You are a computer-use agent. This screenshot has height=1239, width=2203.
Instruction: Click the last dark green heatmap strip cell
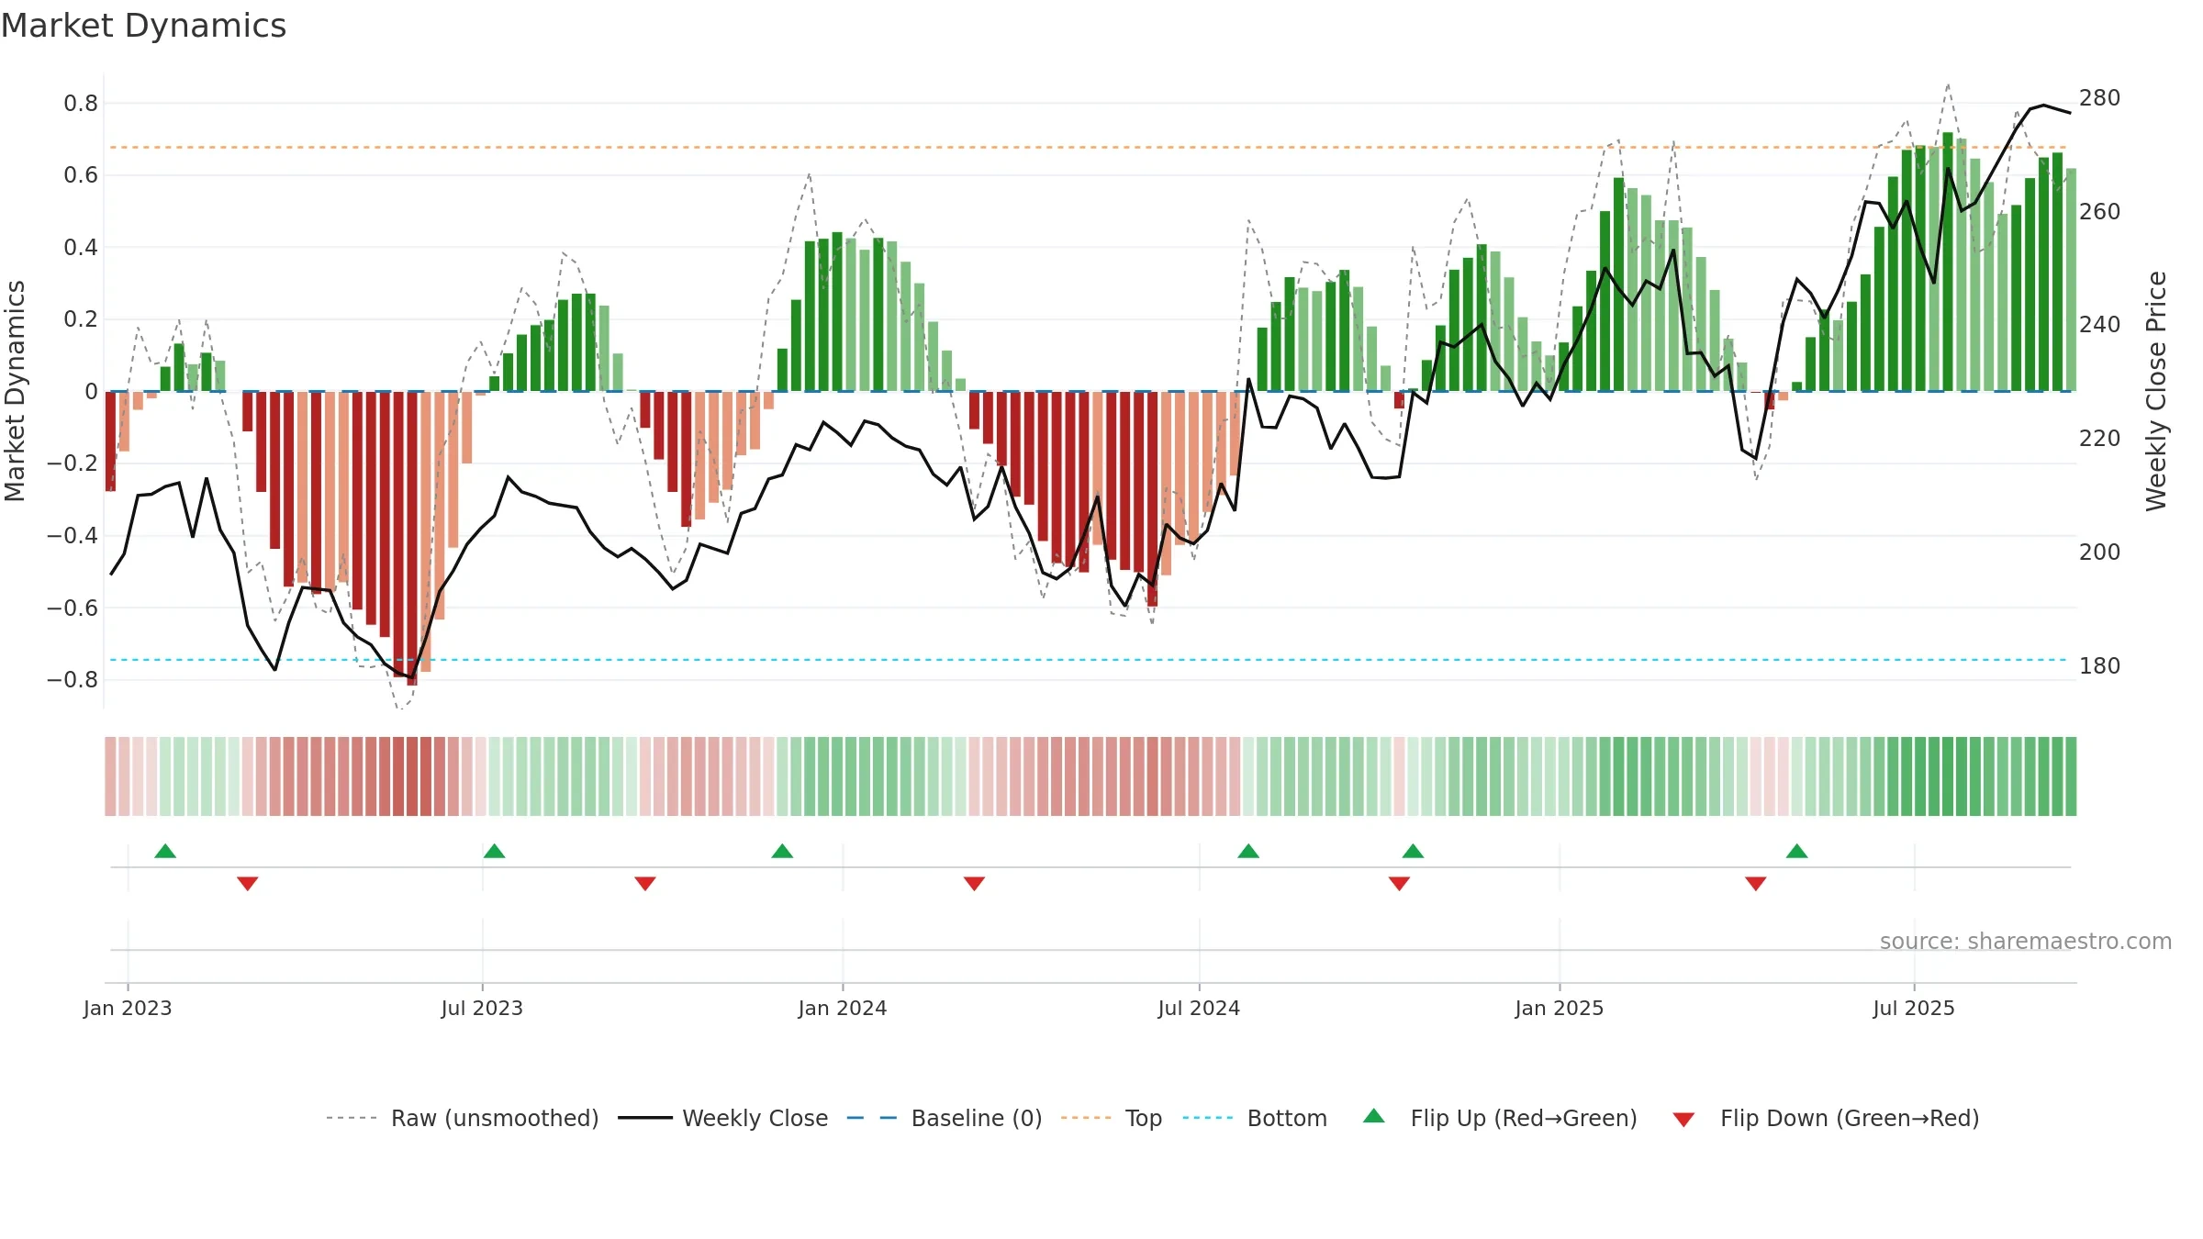point(2071,776)
